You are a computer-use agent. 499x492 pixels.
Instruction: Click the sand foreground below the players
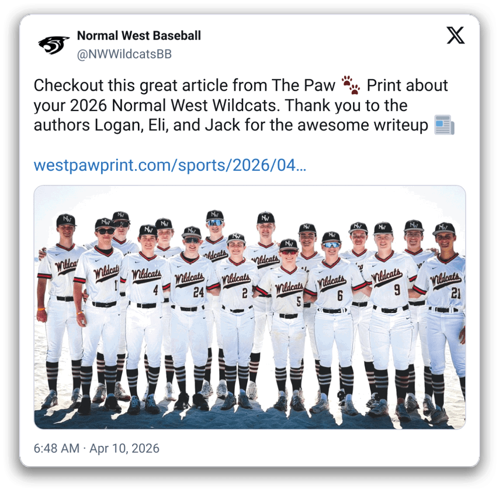coord(249,420)
